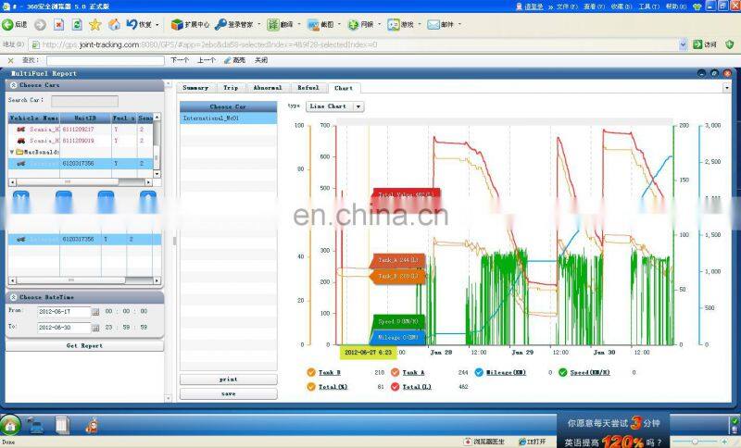The image size is (741, 448).
Task: Switch to the Refuel tab
Action: tap(308, 88)
